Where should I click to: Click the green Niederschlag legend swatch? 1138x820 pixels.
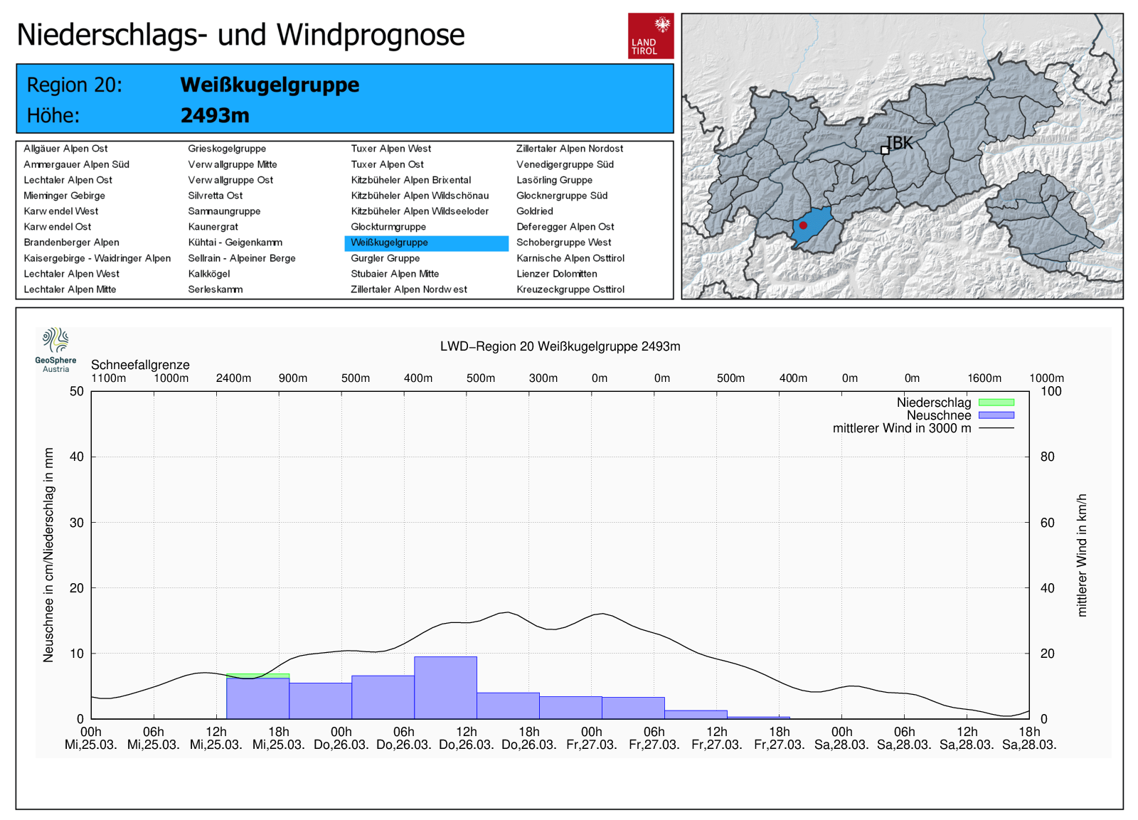[x=996, y=403]
